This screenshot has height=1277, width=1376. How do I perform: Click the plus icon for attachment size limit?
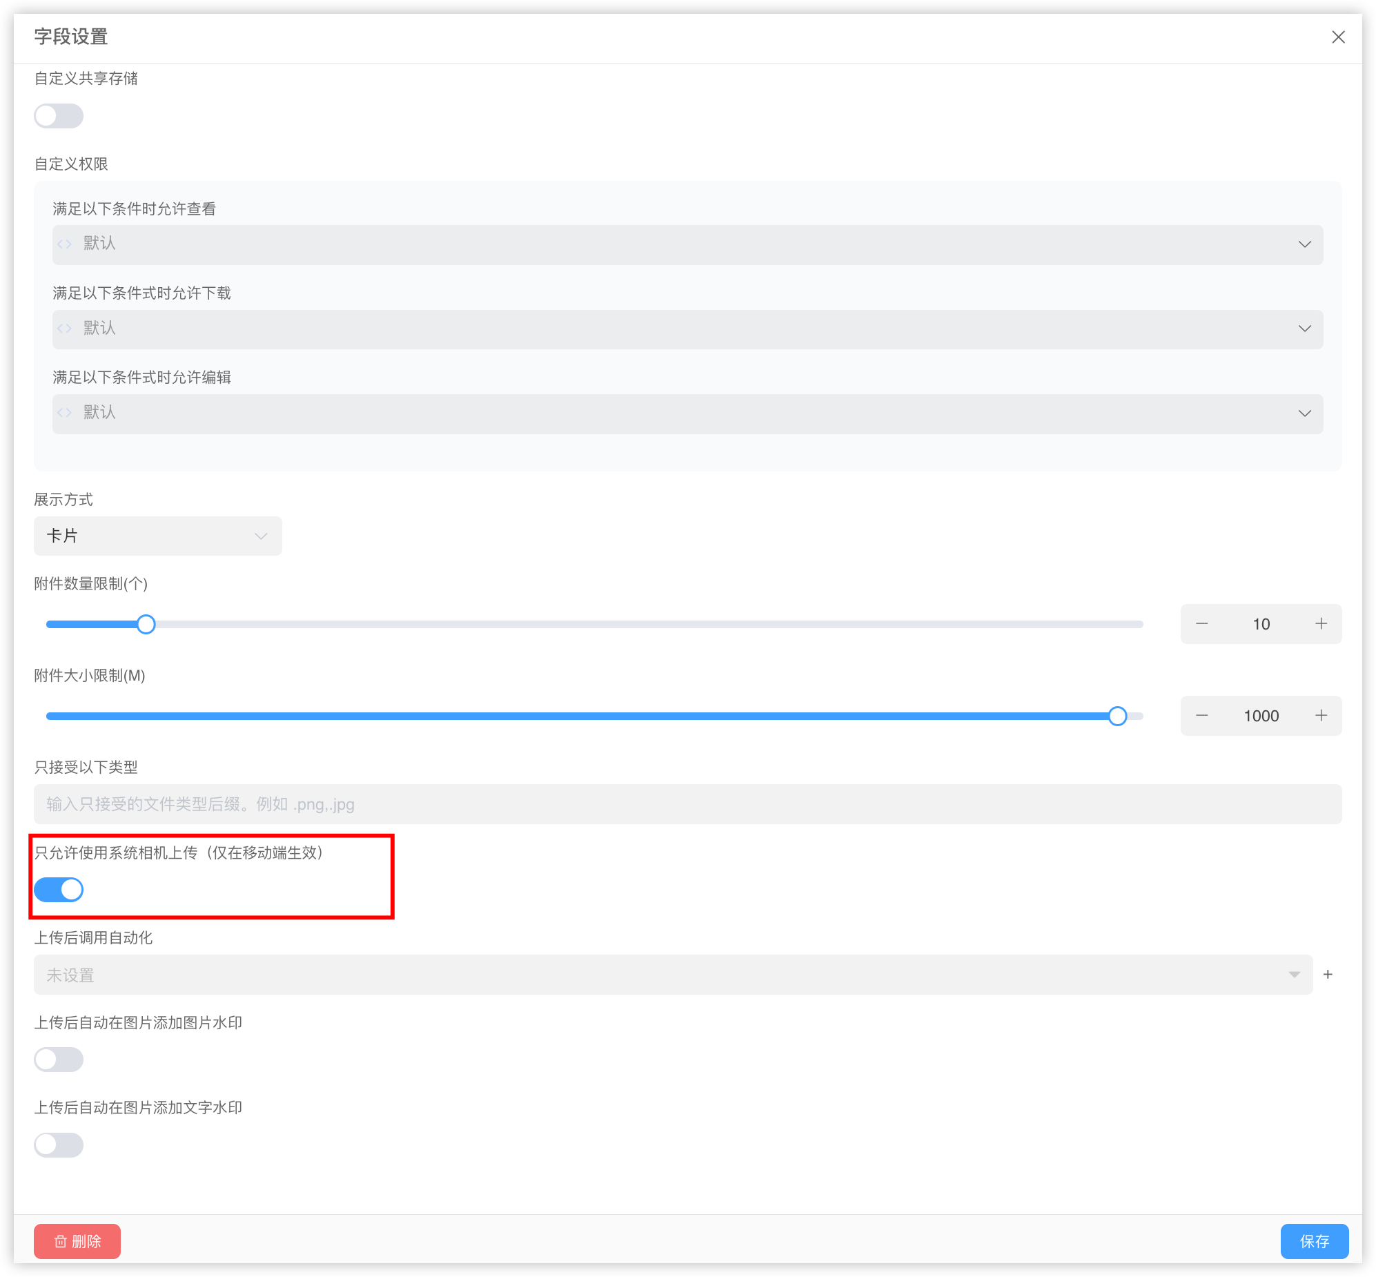point(1321,716)
